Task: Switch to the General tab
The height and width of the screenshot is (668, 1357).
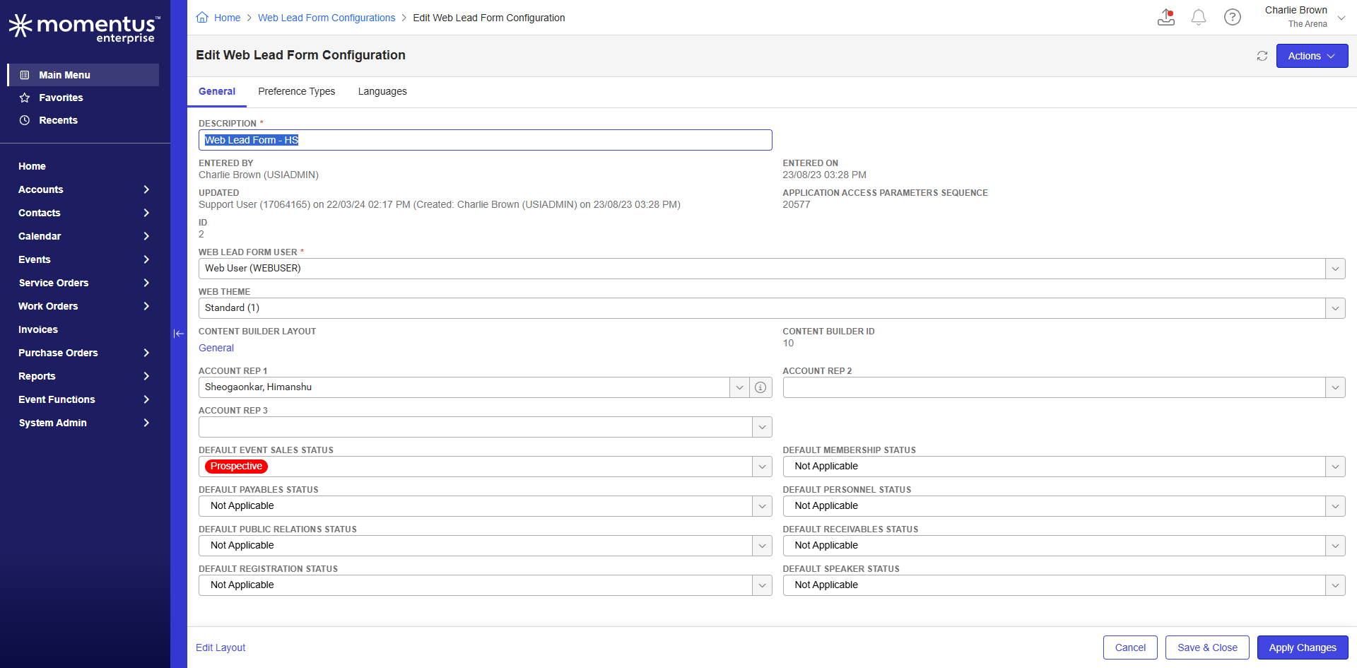Action: coord(217,91)
